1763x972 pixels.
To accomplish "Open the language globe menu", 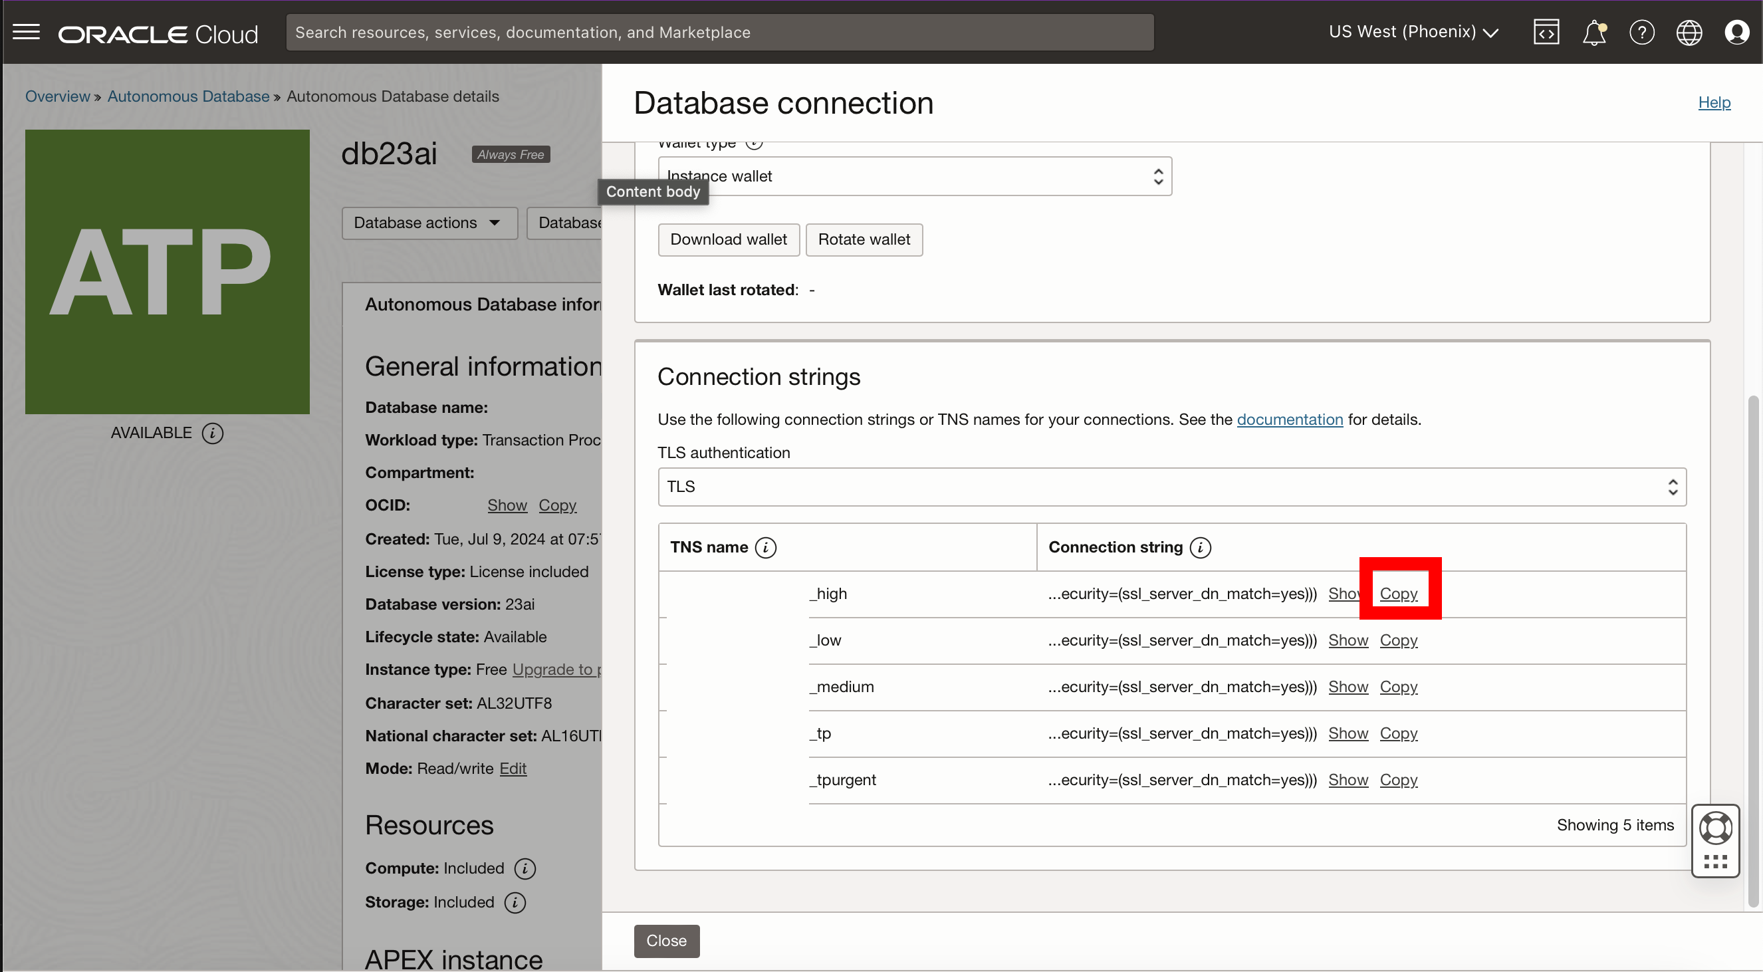I will point(1689,32).
